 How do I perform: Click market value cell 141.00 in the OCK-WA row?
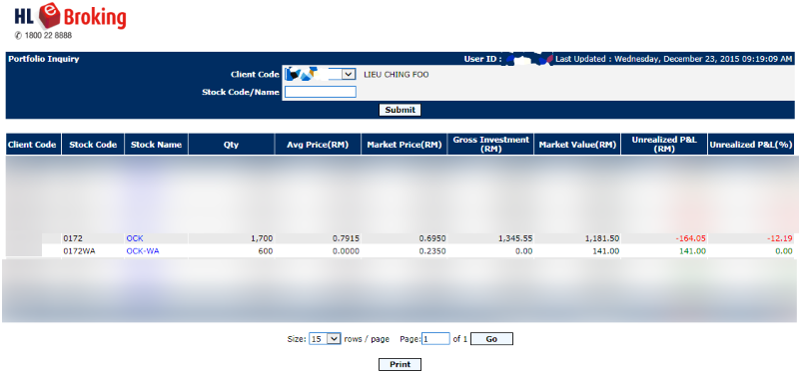pos(606,251)
